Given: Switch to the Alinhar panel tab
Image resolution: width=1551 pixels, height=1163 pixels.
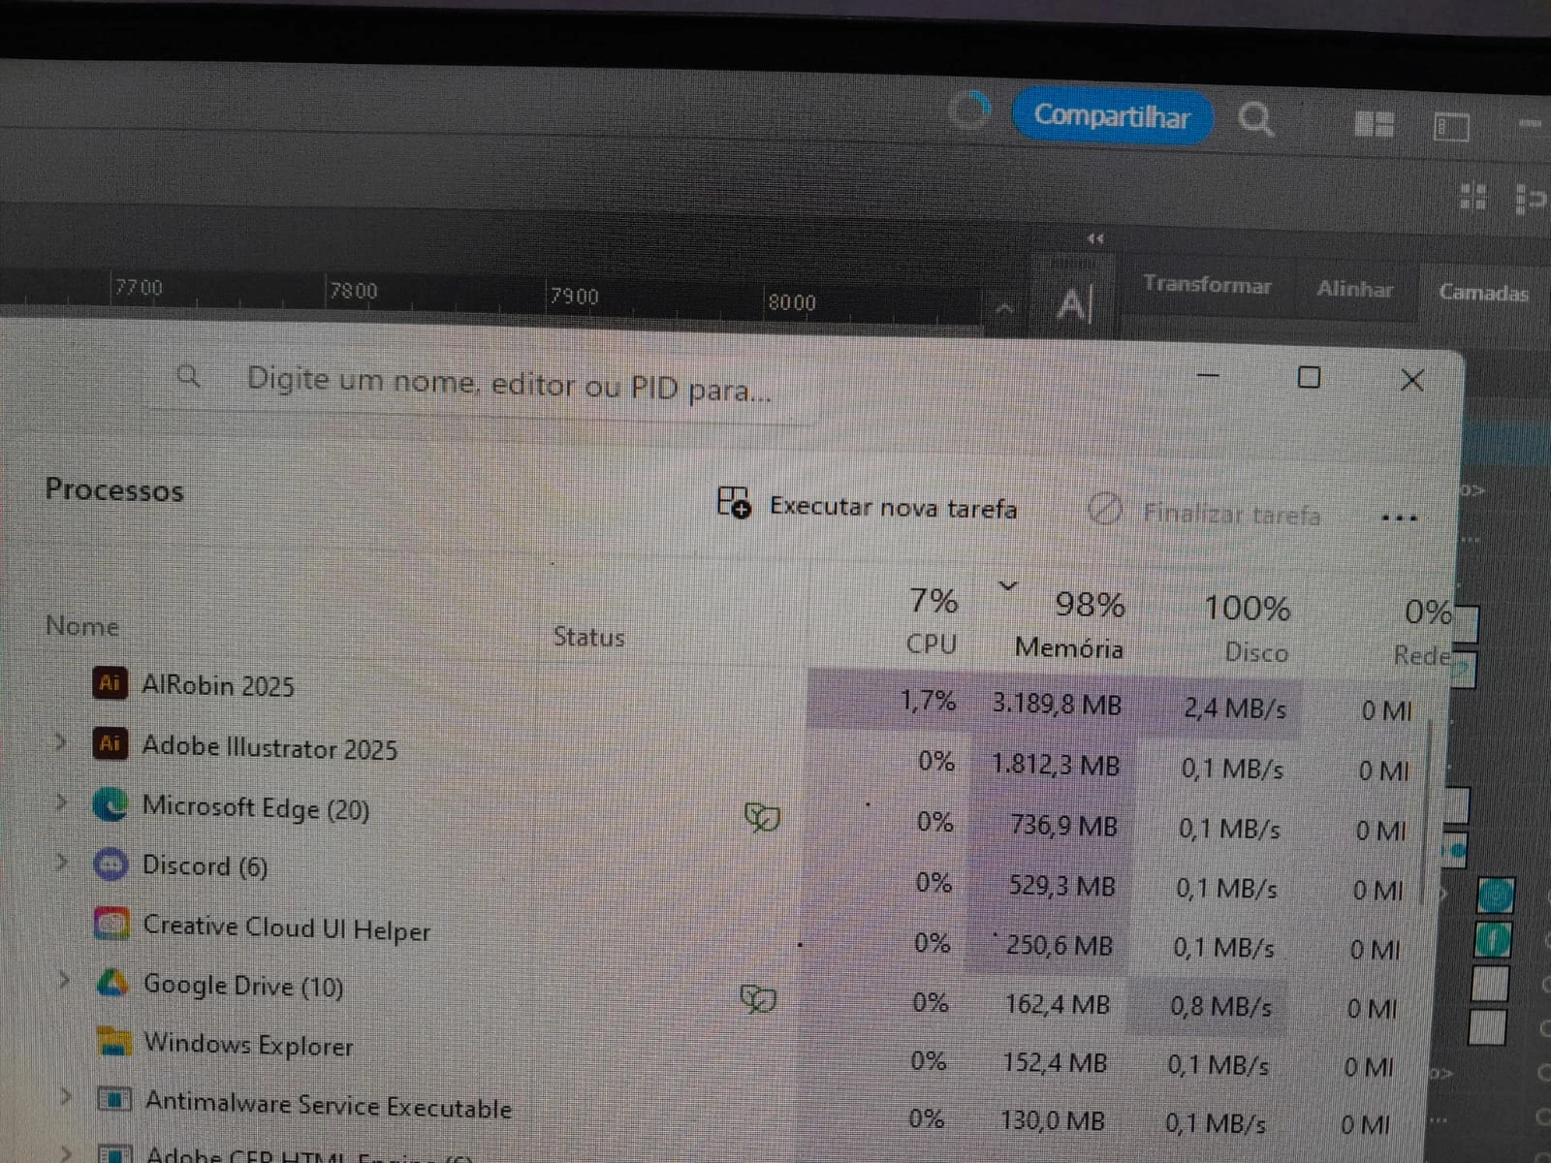Looking at the screenshot, I should pos(1354,289).
